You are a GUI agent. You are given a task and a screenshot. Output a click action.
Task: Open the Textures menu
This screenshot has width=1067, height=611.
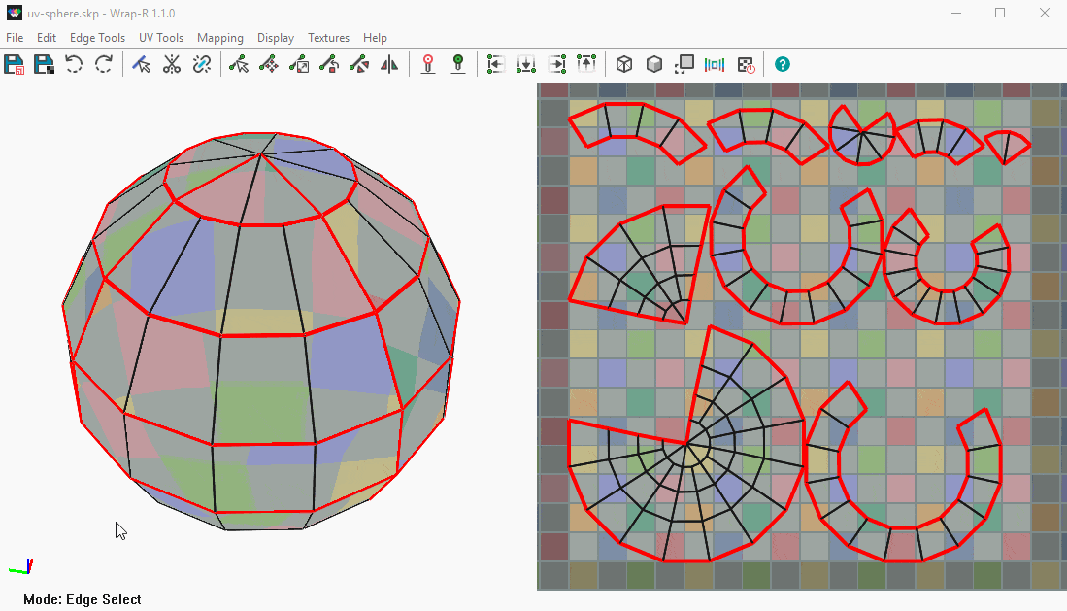pyautogui.click(x=329, y=38)
